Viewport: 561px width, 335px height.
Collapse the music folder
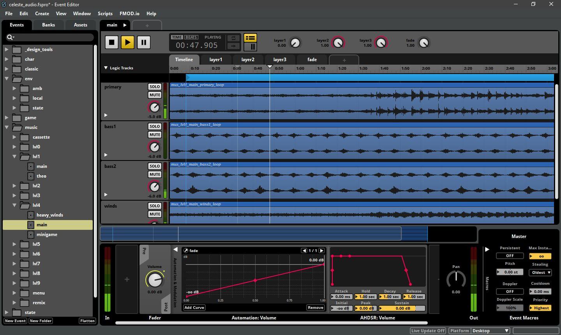7,127
